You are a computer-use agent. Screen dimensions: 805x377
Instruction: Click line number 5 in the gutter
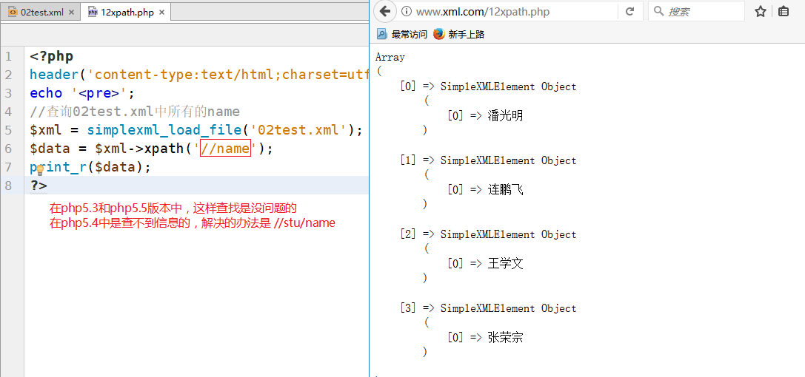[8, 130]
